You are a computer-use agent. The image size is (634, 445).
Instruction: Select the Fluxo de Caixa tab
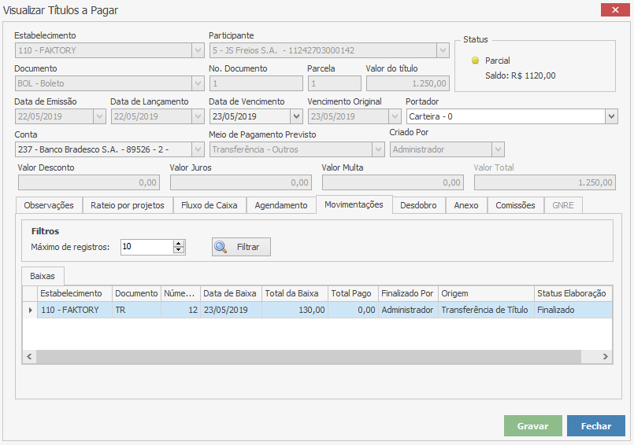[x=209, y=205]
